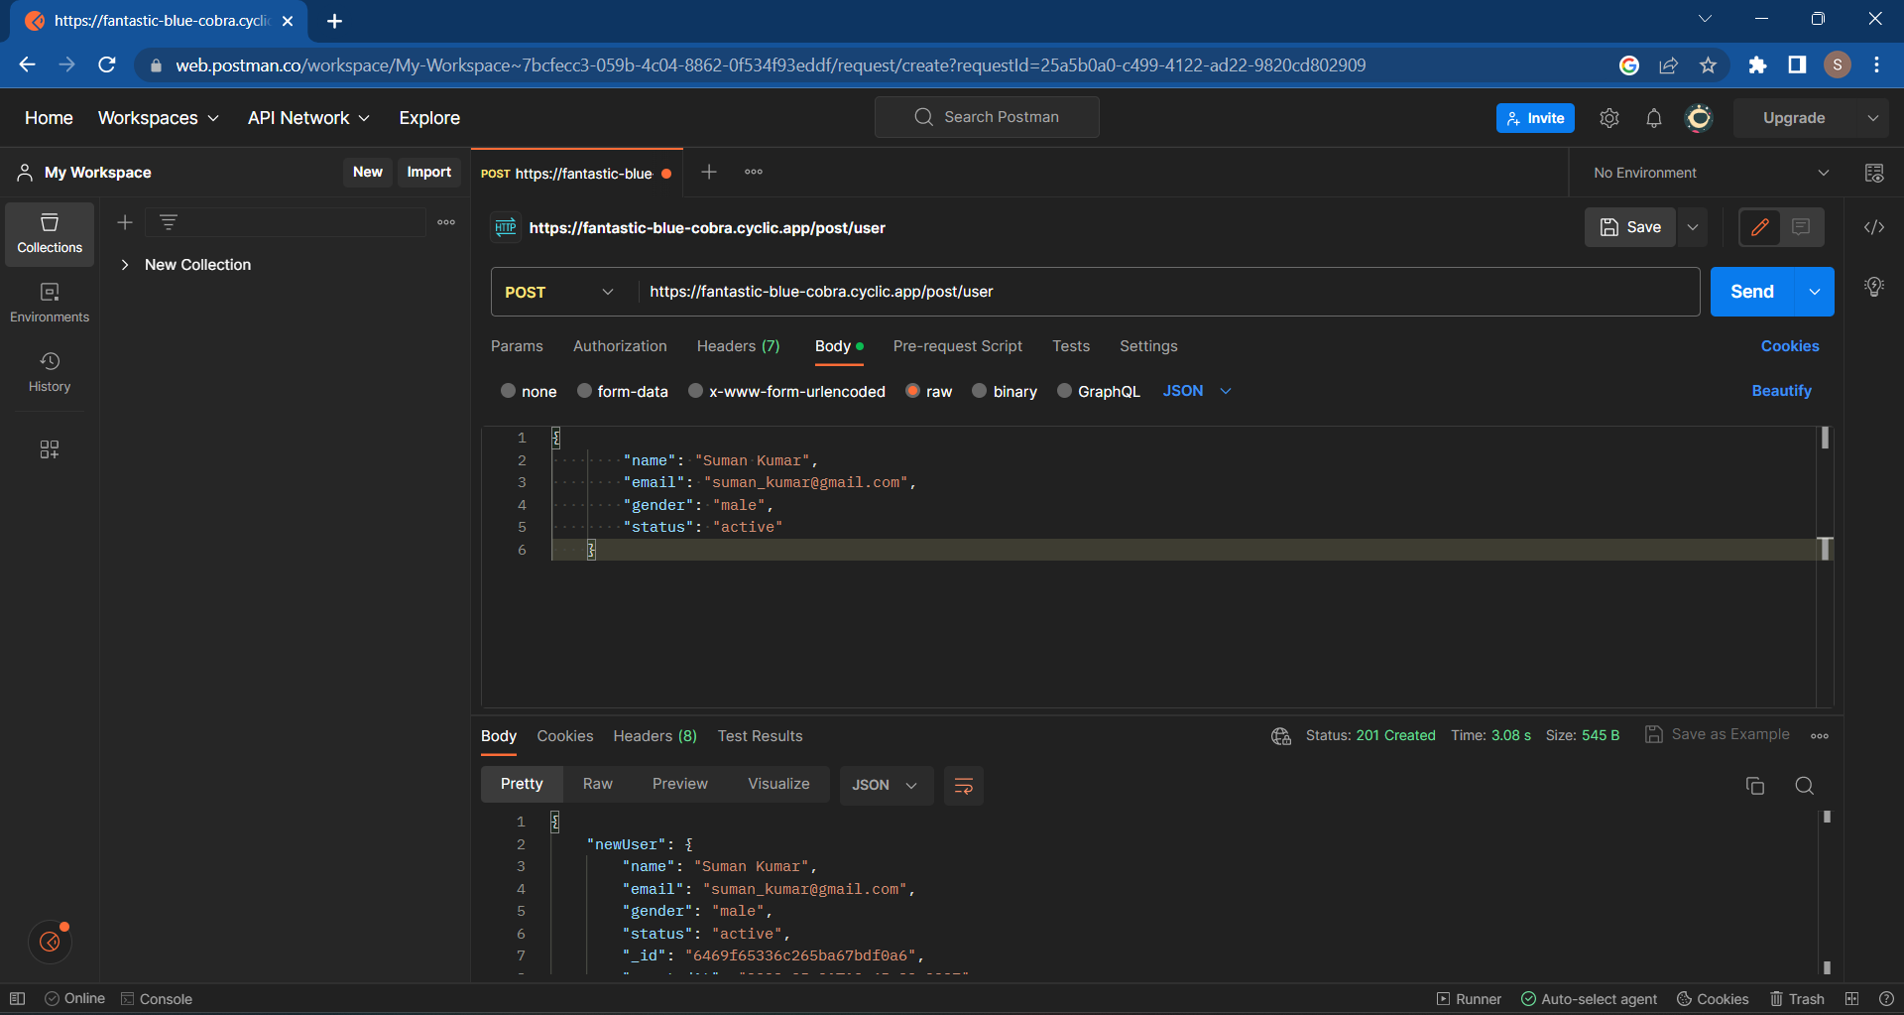Open History in the sidebar
Screen dimensions: 1904x1015
click(x=50, y=372)
